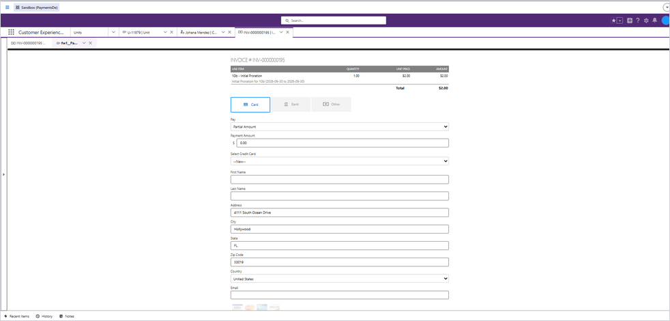Choose the Card payment method
The width and height of the screenshot is (670, 321).
(x=250, y=104)
